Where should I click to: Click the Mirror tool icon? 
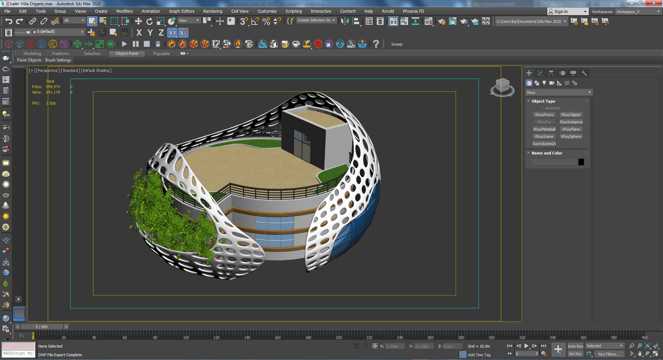point(344,21)
